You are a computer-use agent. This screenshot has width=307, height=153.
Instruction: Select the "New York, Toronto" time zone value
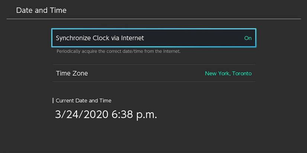point(228,73)
